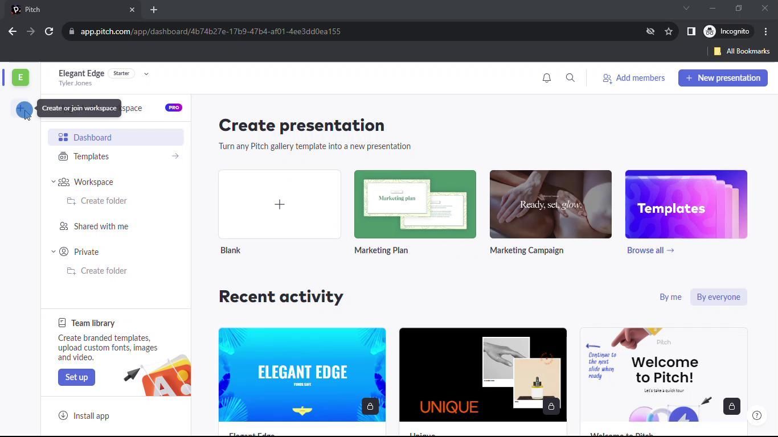
Task: Click the New presentation button
Action: click(x=723, y=78)
